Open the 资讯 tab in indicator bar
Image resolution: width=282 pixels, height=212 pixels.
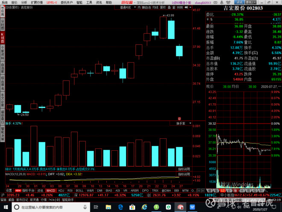[40, 191]
